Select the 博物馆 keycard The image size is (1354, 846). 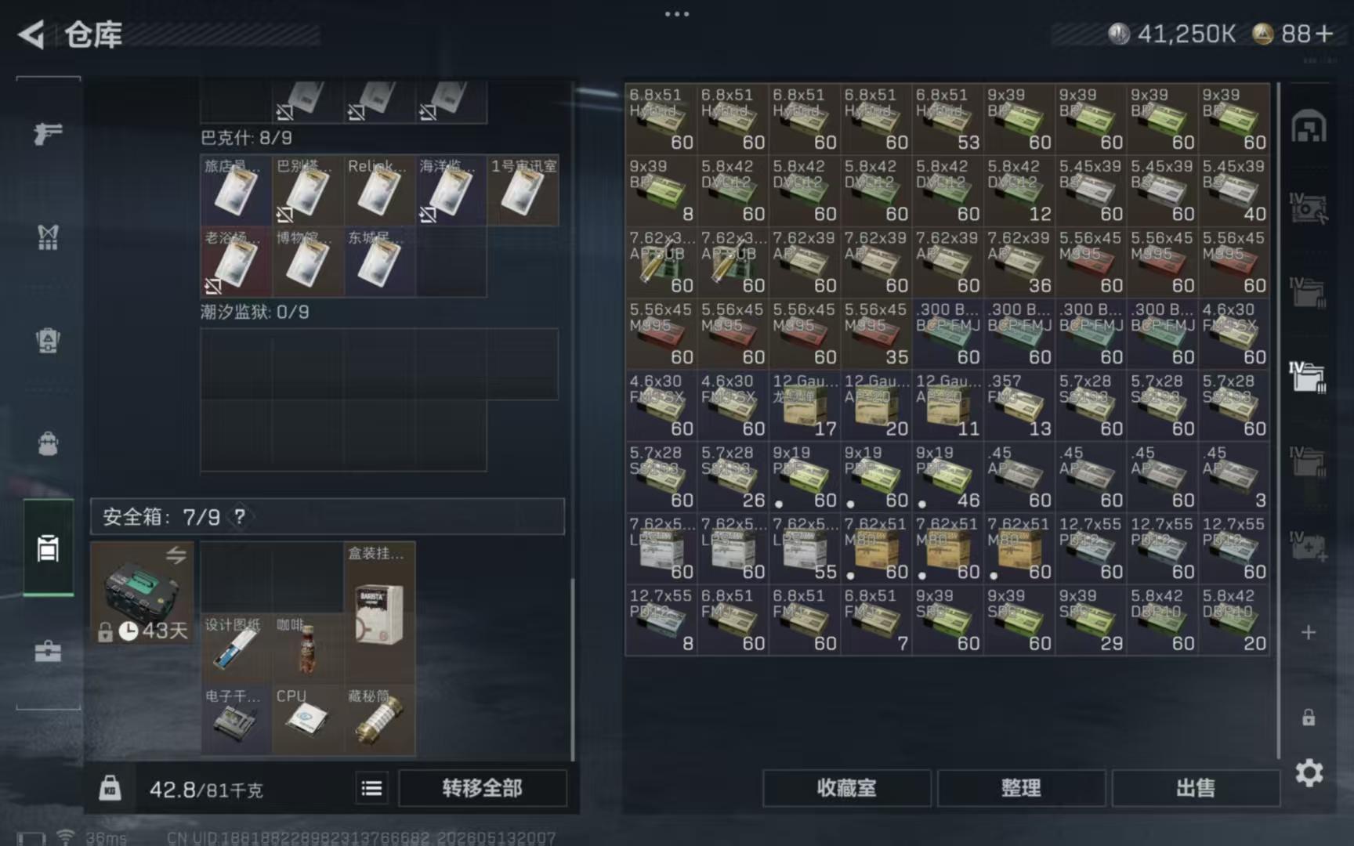(x=307, y=262)
